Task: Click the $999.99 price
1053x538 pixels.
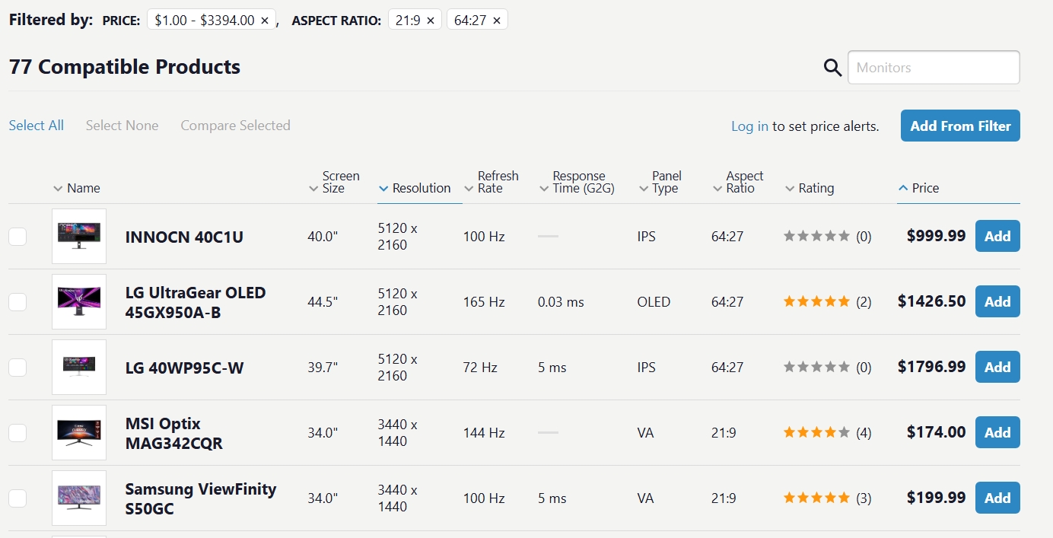Action: (x=937, y=236)
